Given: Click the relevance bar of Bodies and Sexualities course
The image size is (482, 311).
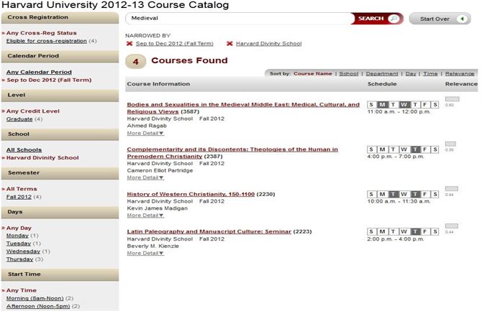Looking at the screenshot, I should (452, 99).
